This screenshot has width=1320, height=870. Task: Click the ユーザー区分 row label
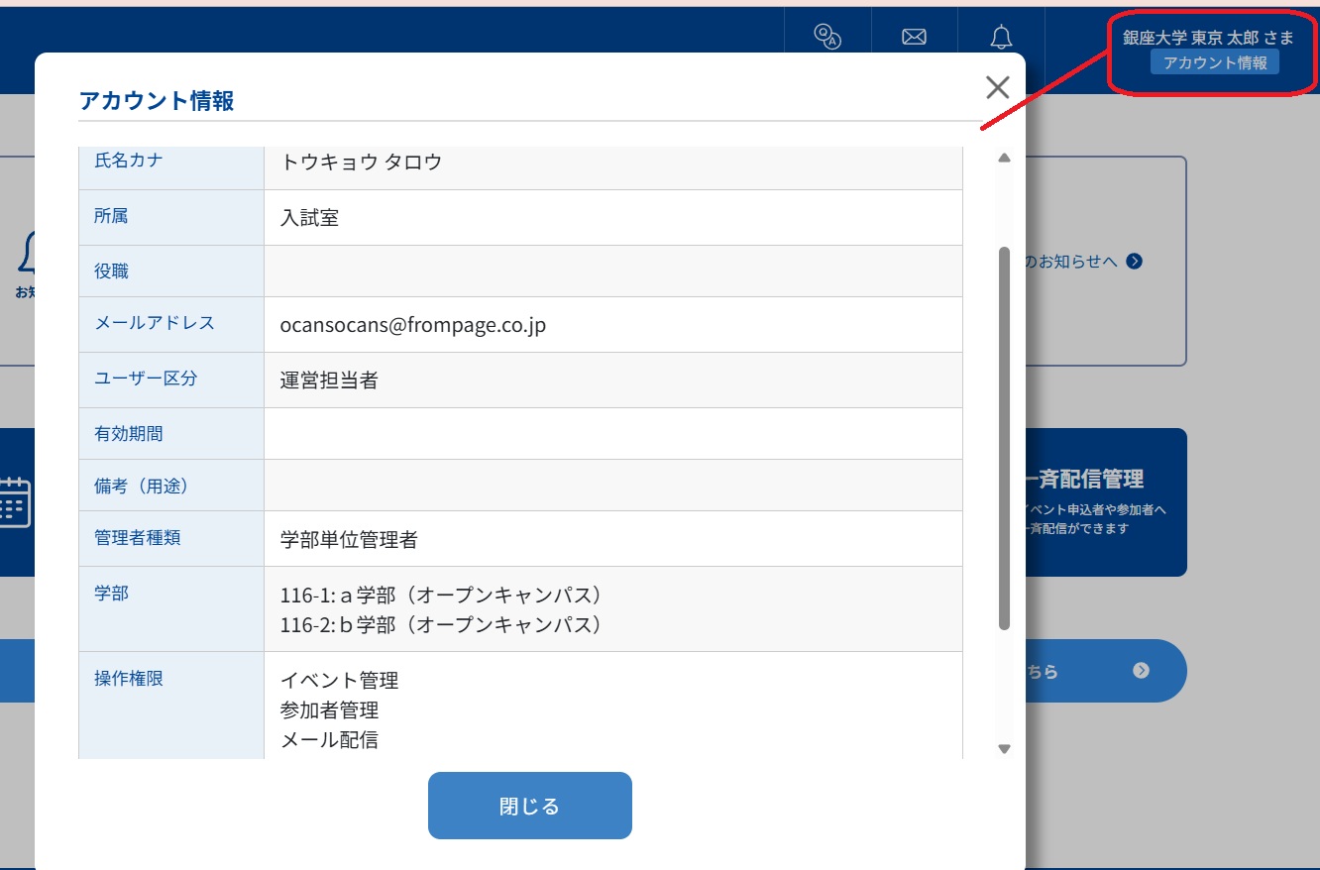tap(146, 379)
